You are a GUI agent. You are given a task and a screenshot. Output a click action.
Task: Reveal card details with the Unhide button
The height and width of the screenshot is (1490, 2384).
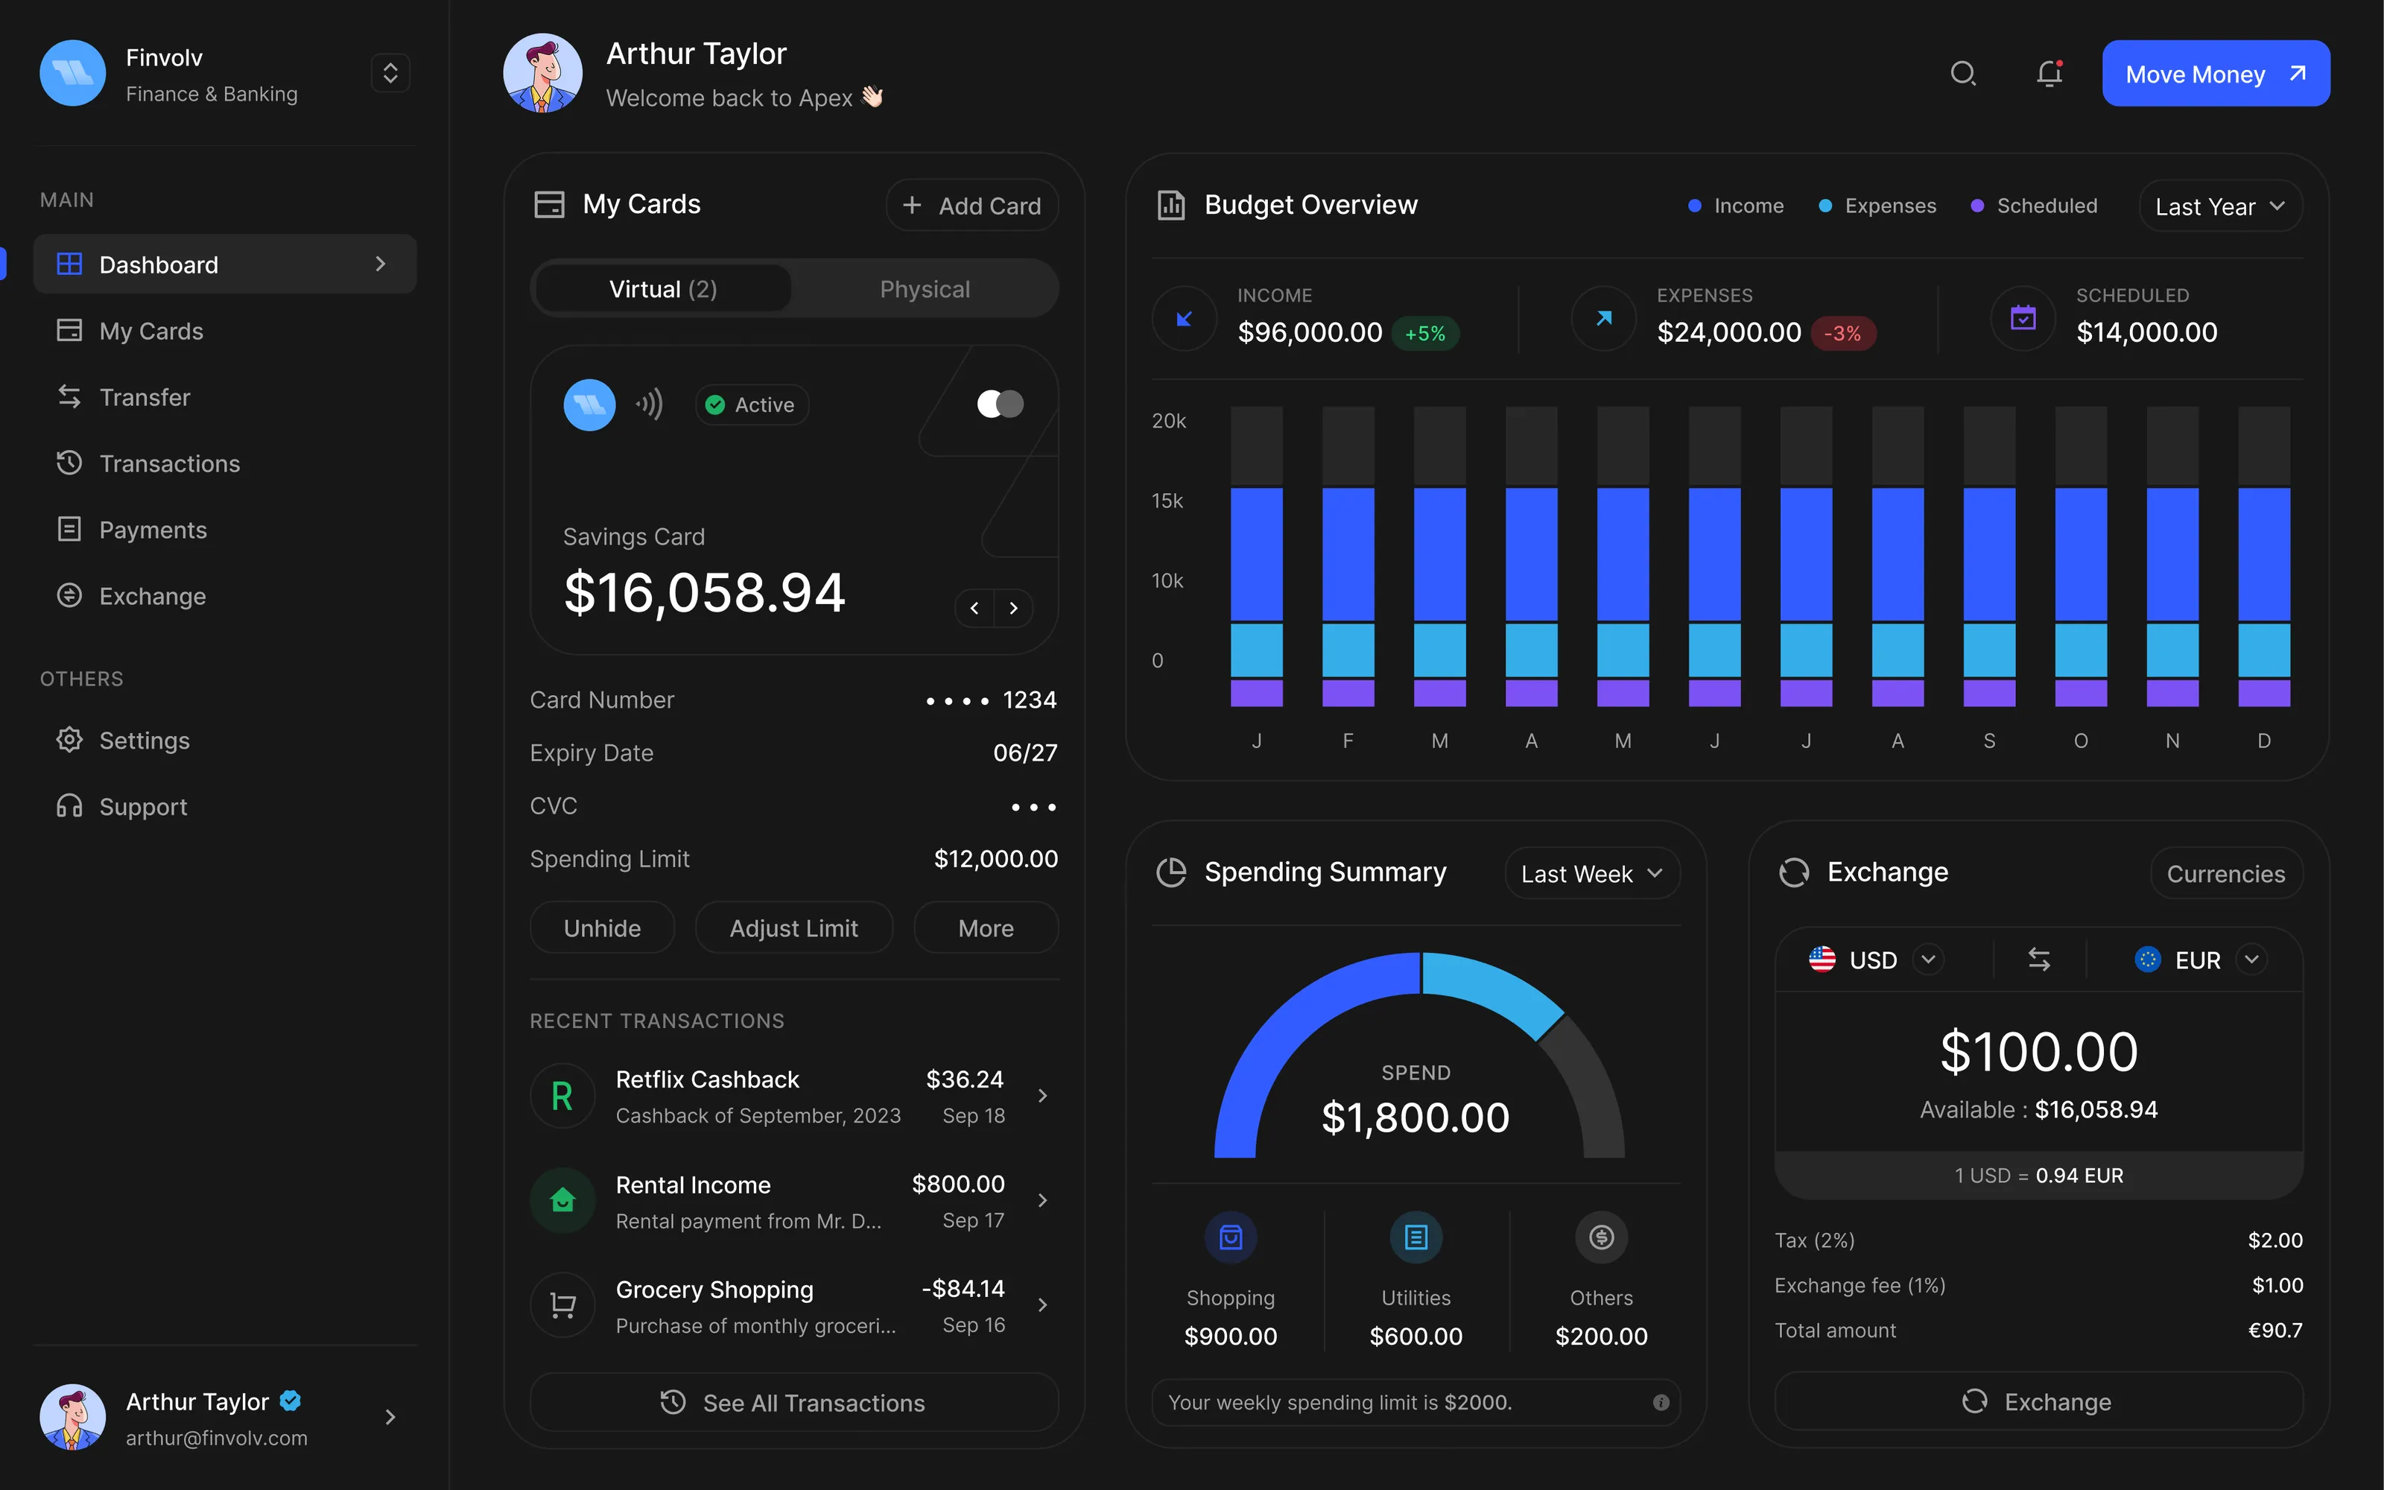[x=602, y=928]
